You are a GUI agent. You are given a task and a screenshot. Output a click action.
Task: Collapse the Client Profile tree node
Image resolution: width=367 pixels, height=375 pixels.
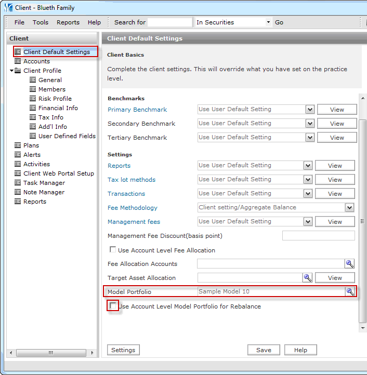pos(11,71)
